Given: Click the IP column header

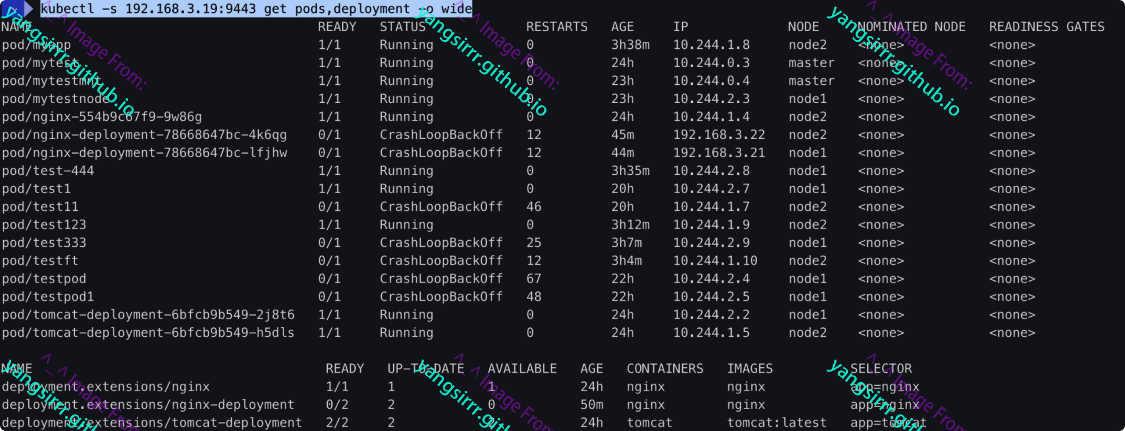Looking at the screenshot, I should [680, 26].
